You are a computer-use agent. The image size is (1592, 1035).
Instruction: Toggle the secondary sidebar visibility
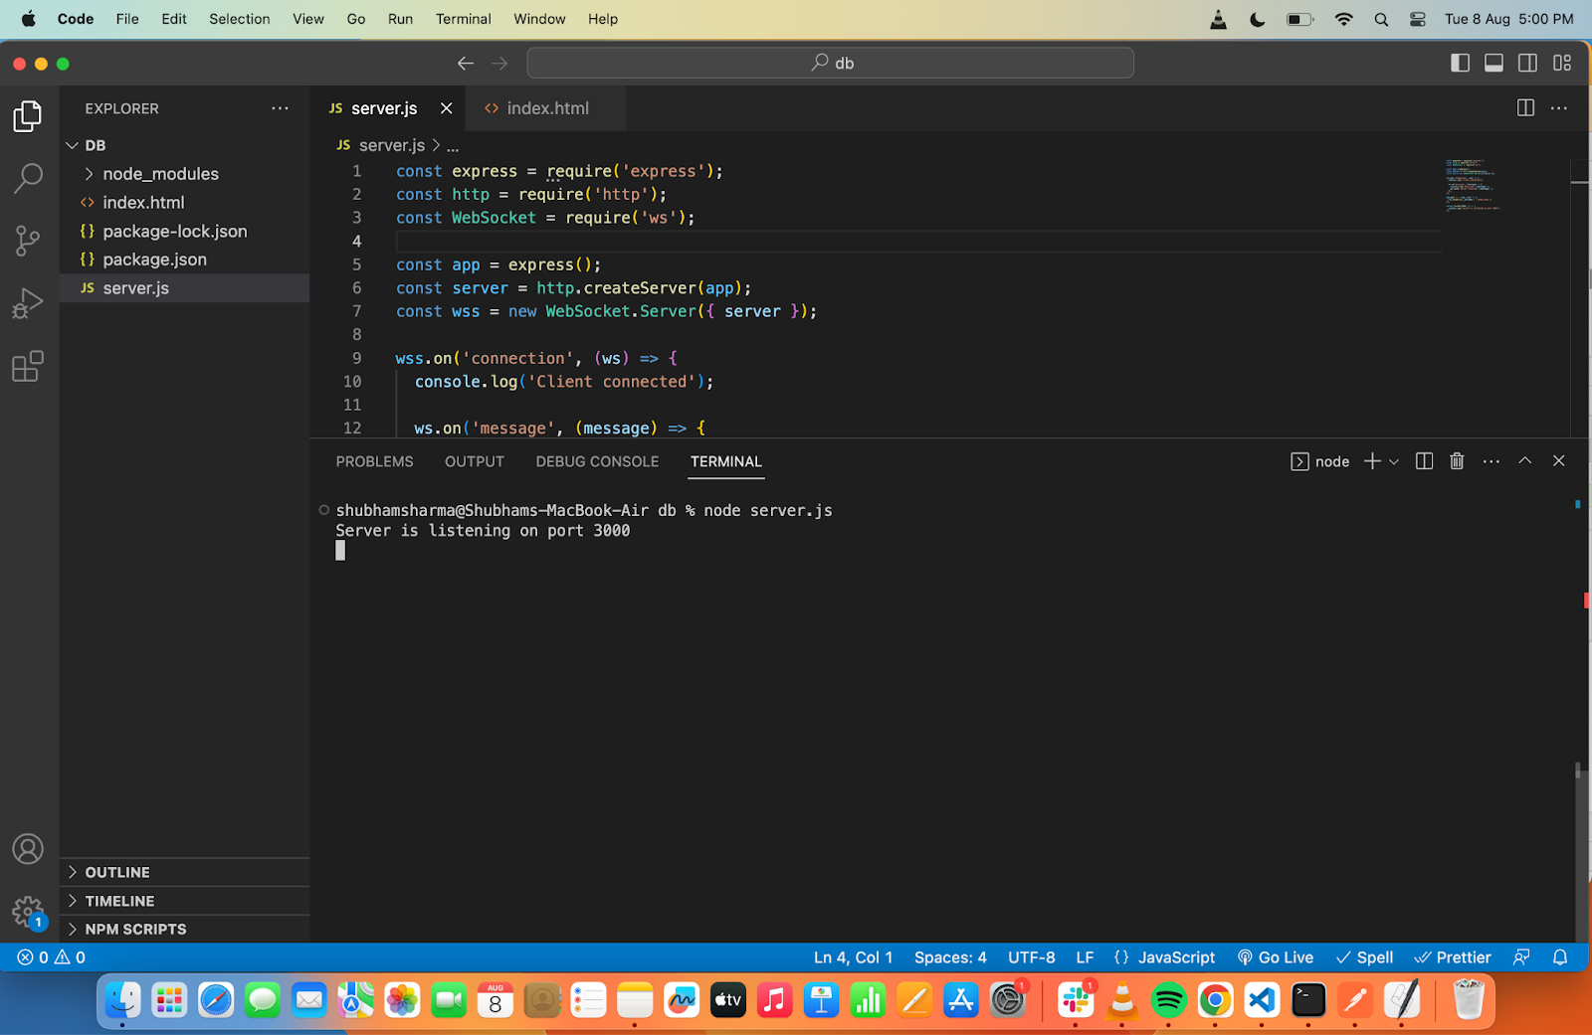tap(1527, 63)
